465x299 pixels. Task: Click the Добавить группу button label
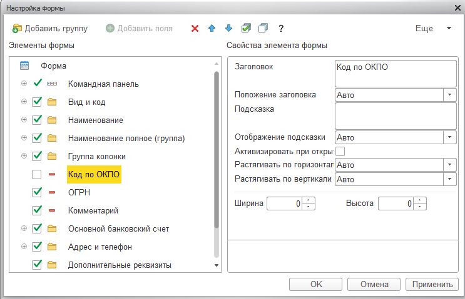[x=56, y=28]
